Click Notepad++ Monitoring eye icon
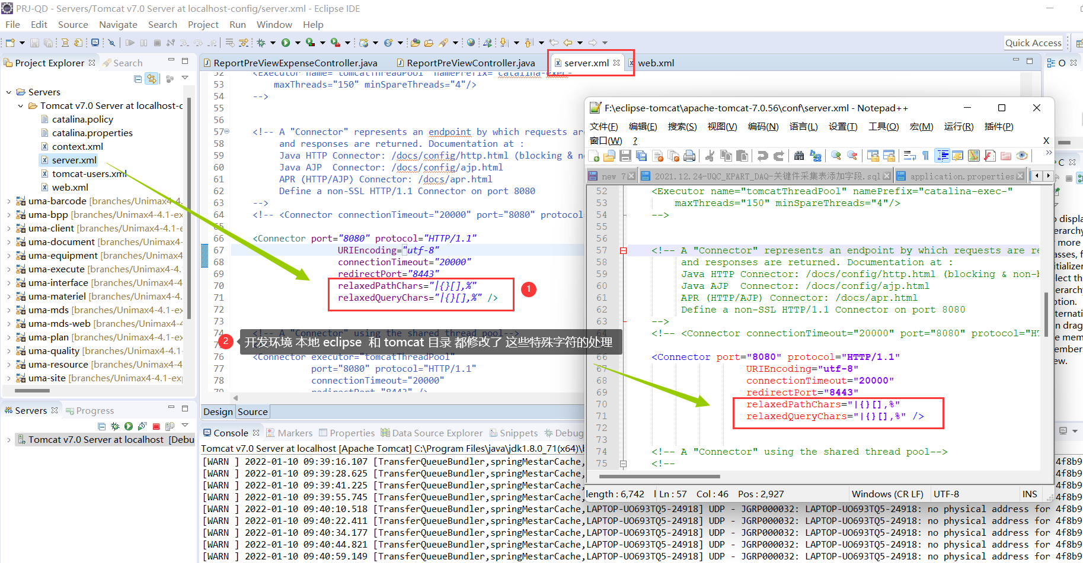 point(1022,156)
